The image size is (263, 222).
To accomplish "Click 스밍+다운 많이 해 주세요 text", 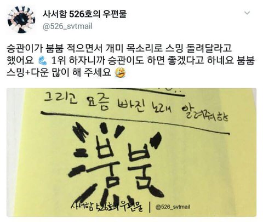I will [59, 72].
